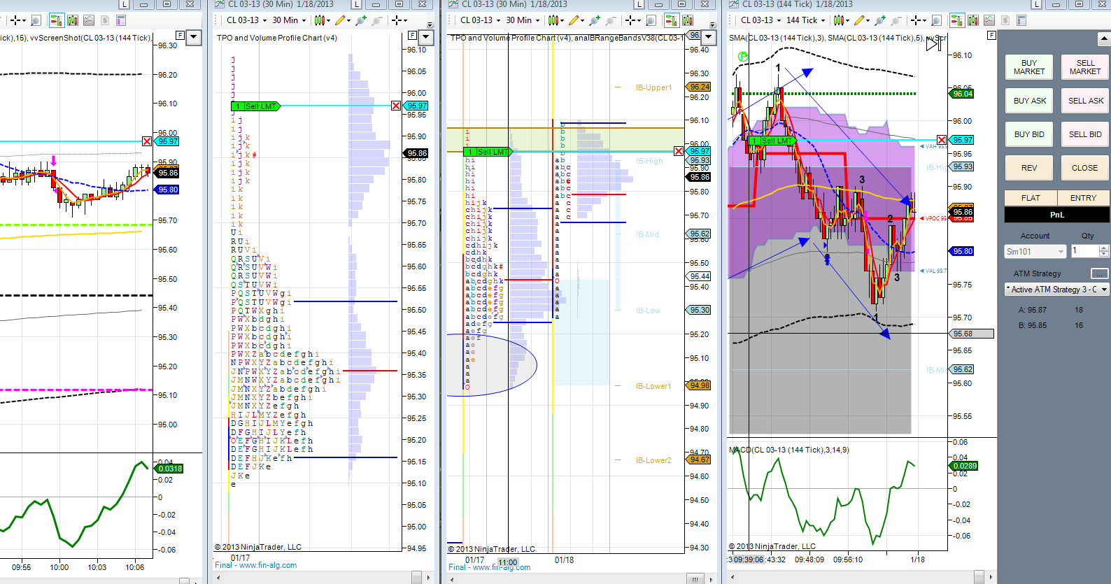The image size is (1111, 584).
Task: Click zoom-out icon in 144 Tick chart toolbar
Action: (x=896, y=20)
